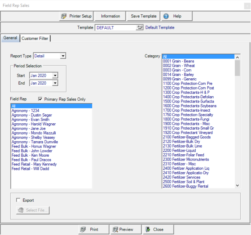Expand the End period dropdown
Screen dimensions: 251x235
55,83
